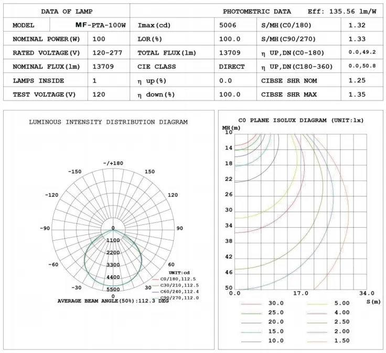The image size is (386, 353).
Task: Select the C60/240,112.4 legend entry
Action: tap(176, 292)
